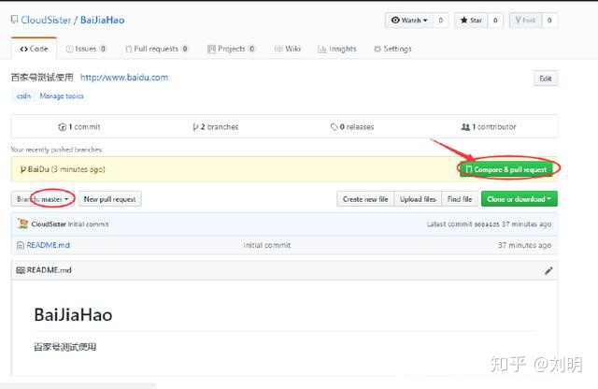Screen dimensions: 598x389
Task: View the 1 contributor page
Action: pyautogui.click(x=489, y=127)
